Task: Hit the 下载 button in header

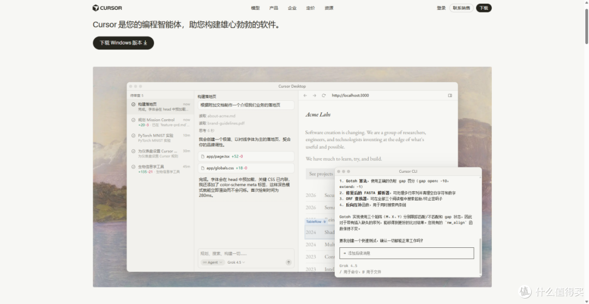Action: tap(484, 8)
